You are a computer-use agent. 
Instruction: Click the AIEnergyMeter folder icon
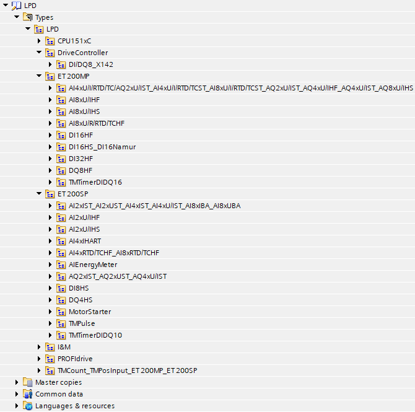(61, 265)
